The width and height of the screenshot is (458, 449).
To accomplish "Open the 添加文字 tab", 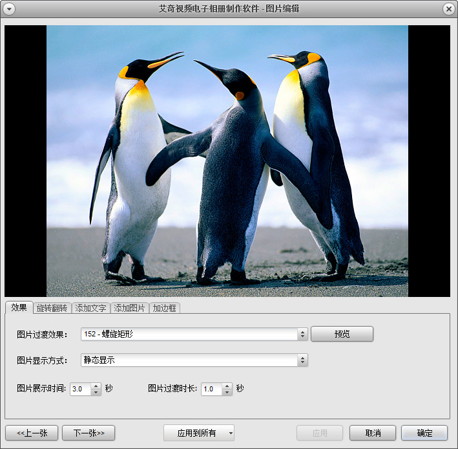I will tap(90, 308).
